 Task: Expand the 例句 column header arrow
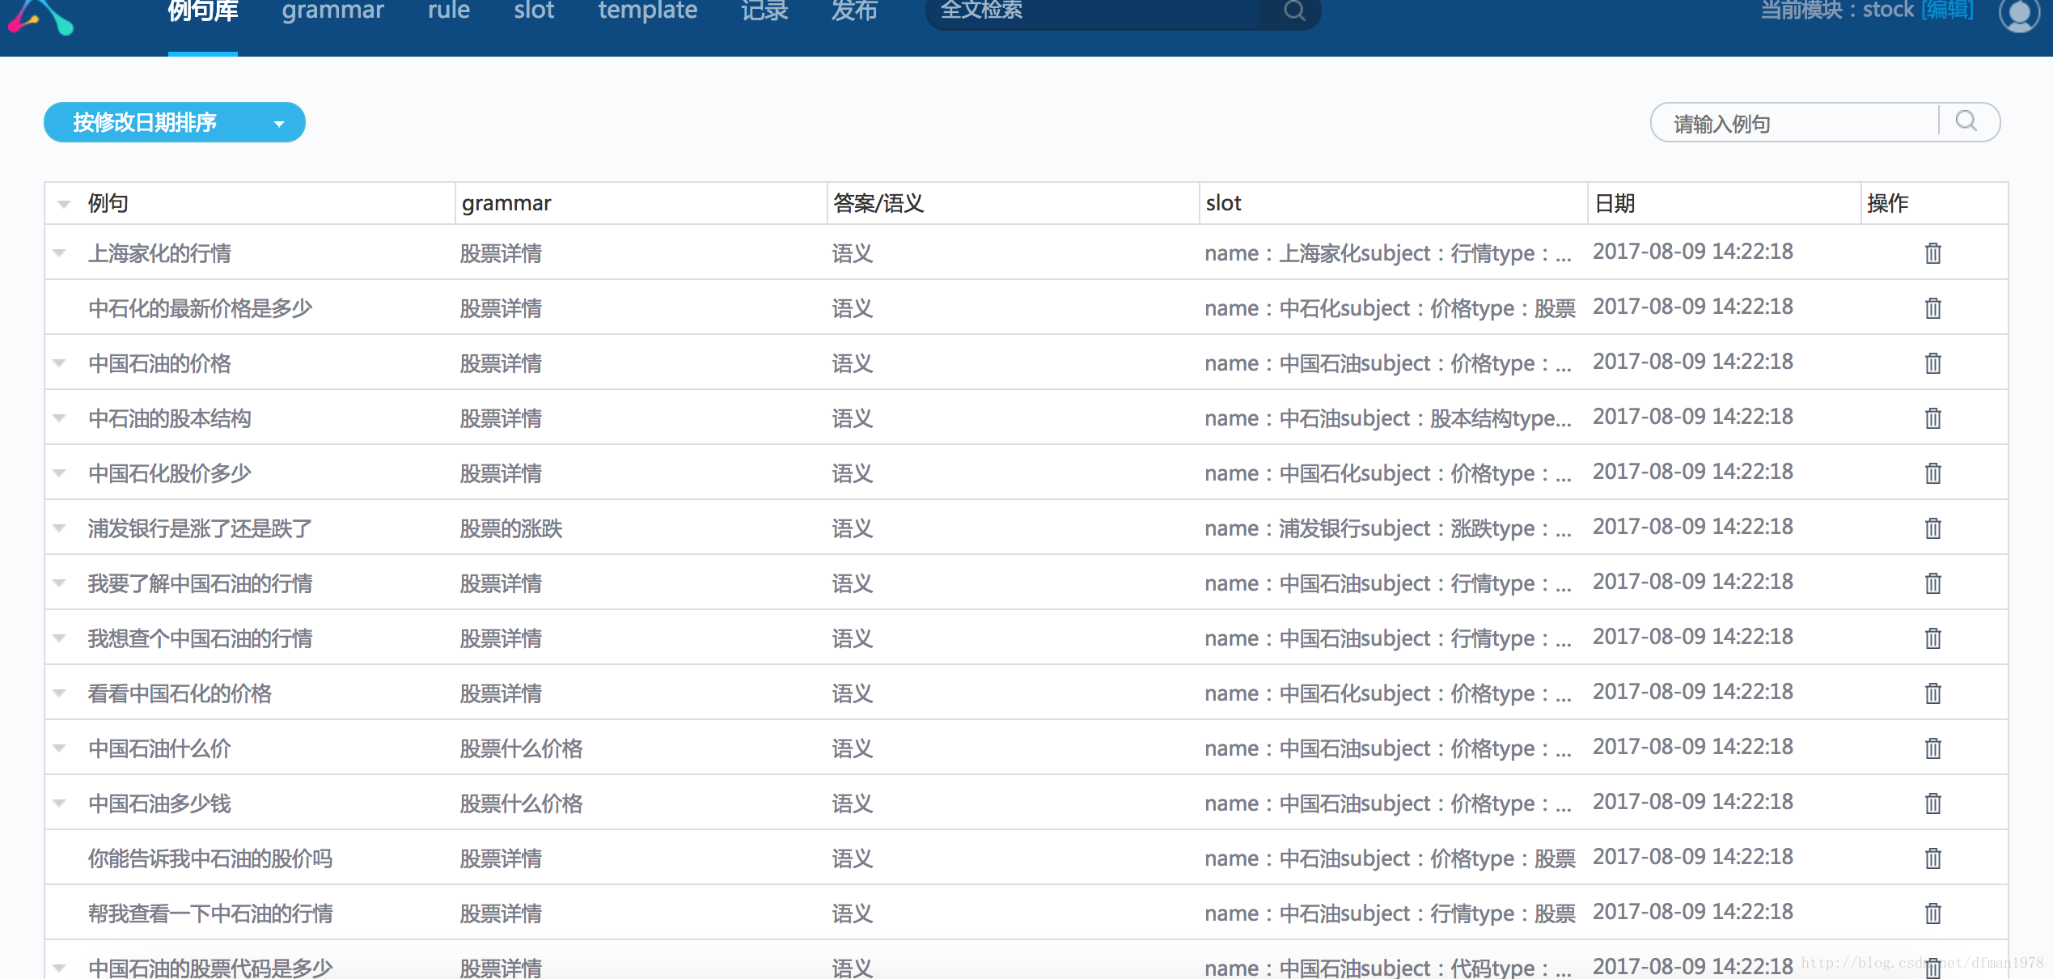[63, 204]
